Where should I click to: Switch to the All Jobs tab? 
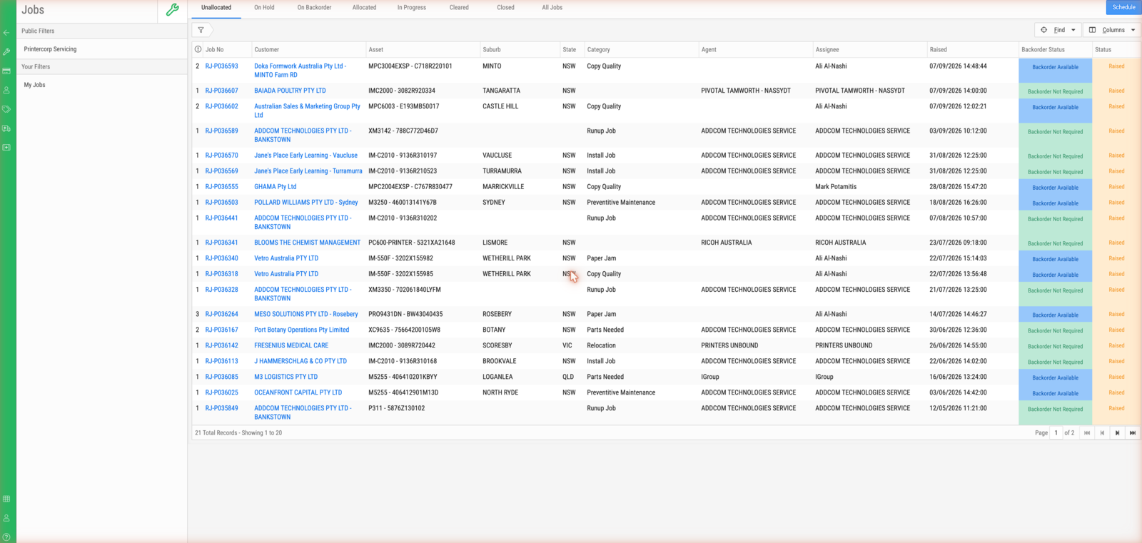click(552, 8)
